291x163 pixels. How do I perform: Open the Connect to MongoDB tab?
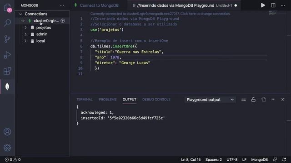pos(99,5)
